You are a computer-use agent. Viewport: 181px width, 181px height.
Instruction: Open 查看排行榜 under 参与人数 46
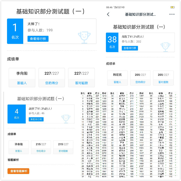[x=36, y=119]
